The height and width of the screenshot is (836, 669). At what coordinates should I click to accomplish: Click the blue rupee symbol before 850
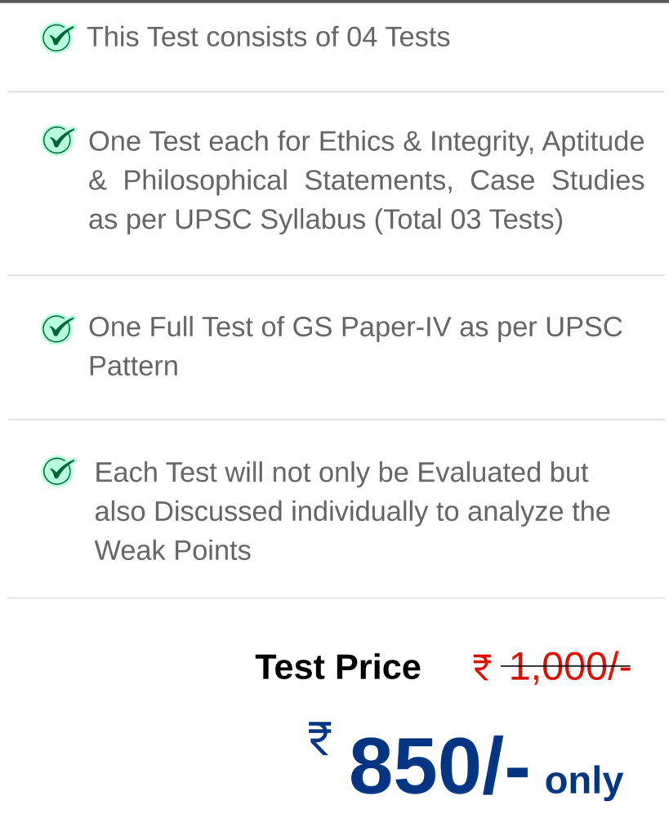pos(319,738)
